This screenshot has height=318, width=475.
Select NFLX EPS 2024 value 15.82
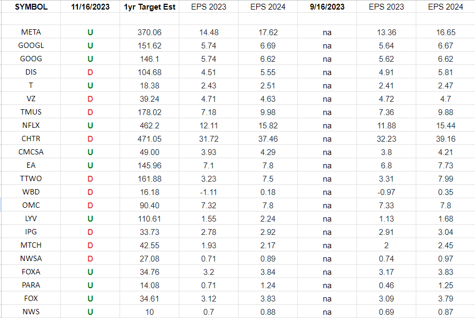(268, 126)
